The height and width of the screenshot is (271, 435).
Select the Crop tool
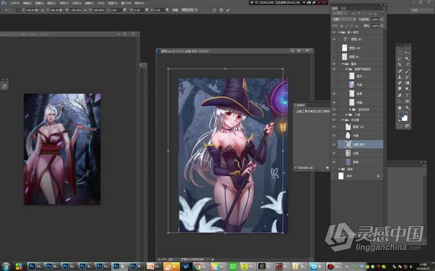tap(399, 64)
